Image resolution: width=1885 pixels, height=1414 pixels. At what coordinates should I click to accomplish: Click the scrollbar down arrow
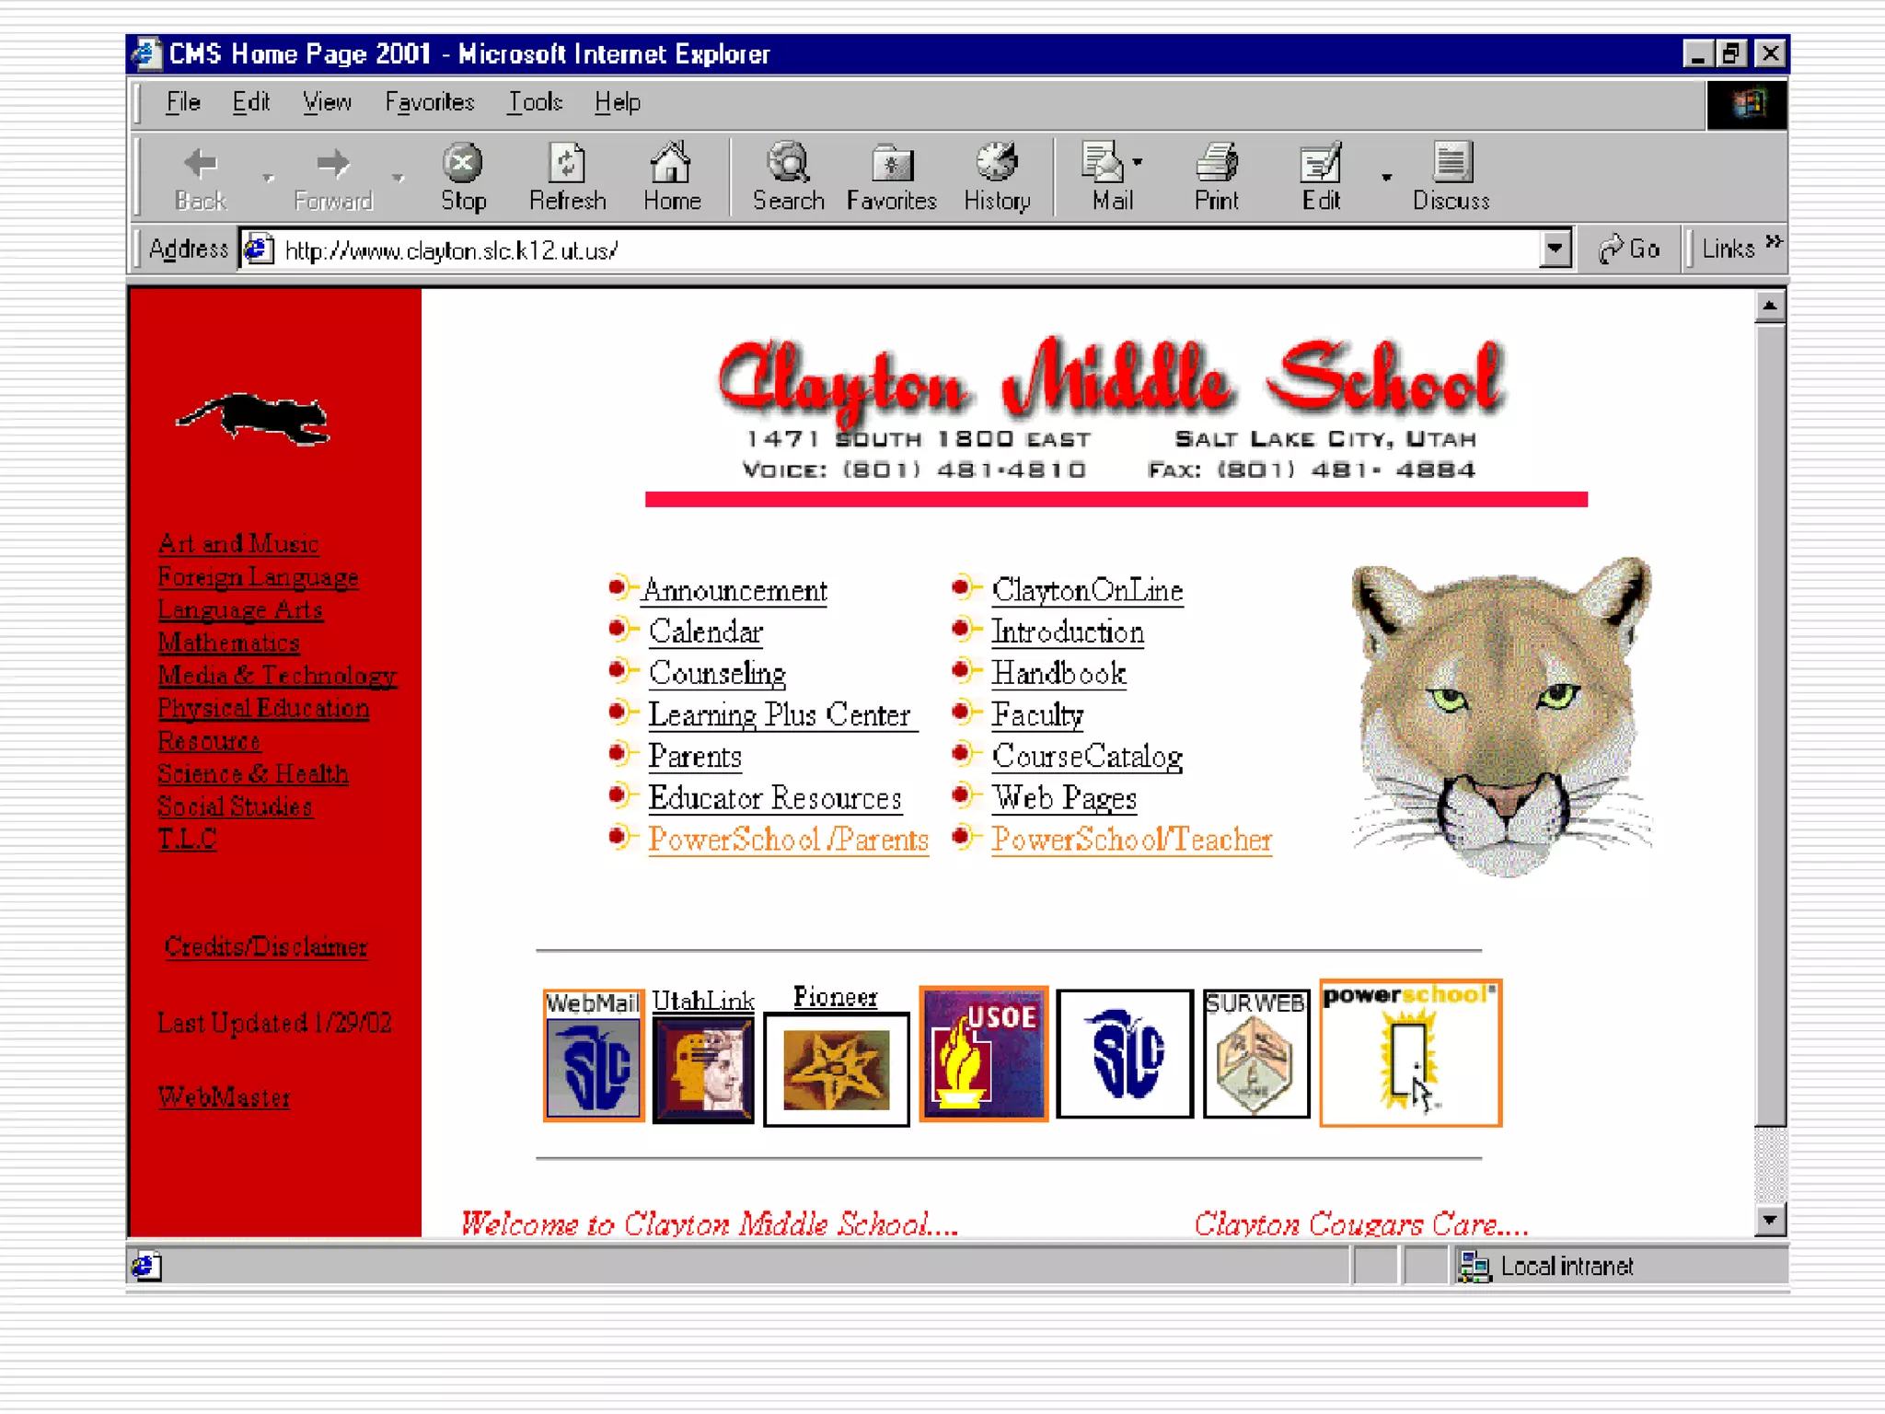1769,1221
